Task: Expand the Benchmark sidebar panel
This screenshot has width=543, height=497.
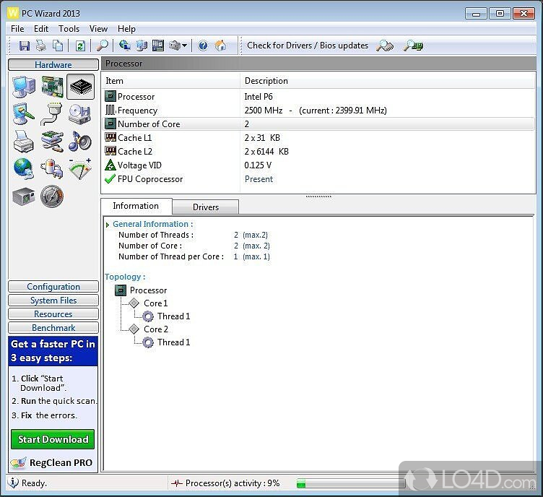Action: pyautogui.click(x=53, y=328)
